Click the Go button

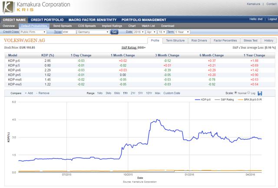(114, 32)
